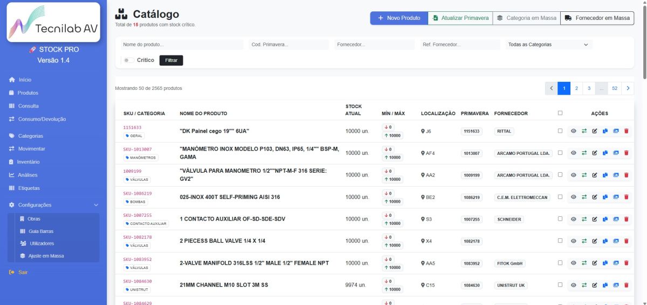
Task: Toggle the Crítico stock filter switch
Action: (x=129, y=60)
